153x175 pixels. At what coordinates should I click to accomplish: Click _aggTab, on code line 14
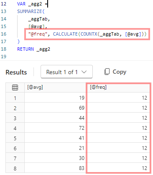point(39,19)
